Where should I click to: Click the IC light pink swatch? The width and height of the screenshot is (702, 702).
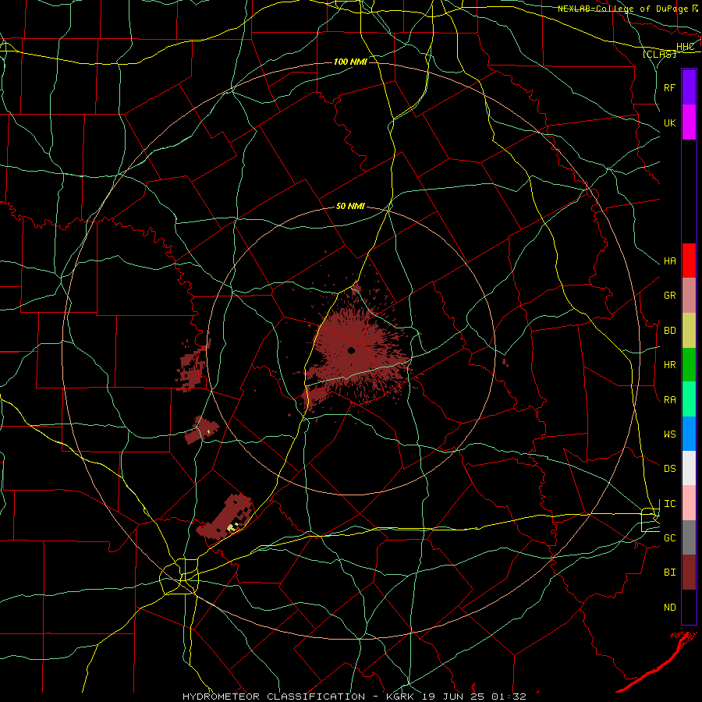click(689, 503)
